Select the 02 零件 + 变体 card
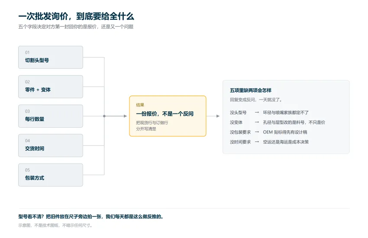The height and width of the screenshot is (238, 368). tap(51, 87)
